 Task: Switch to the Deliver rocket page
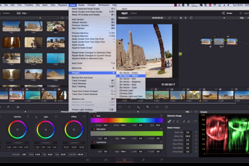[x=162, y=160]
